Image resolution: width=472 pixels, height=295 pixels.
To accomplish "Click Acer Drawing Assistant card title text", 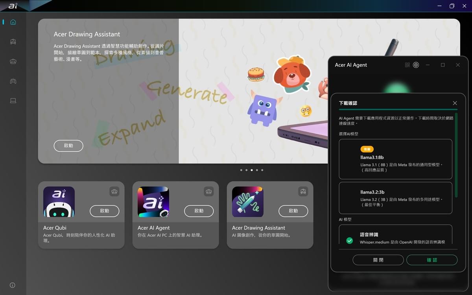I will pyautogui.click(x=258, y=228).
